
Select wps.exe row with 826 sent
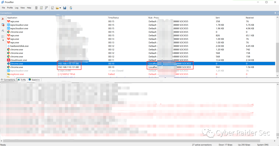[141, 36]
